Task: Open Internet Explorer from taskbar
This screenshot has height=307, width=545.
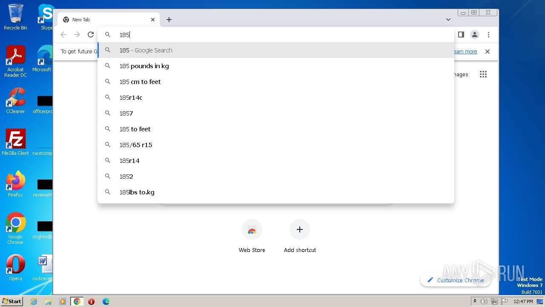Action: 34,301
